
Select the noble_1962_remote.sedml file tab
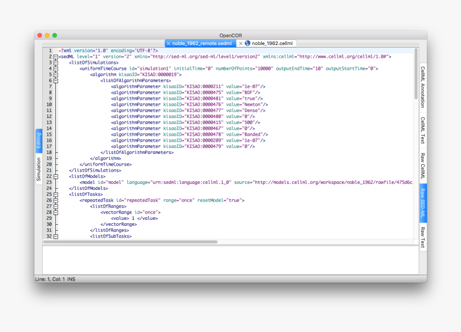[x=202, y=43]
